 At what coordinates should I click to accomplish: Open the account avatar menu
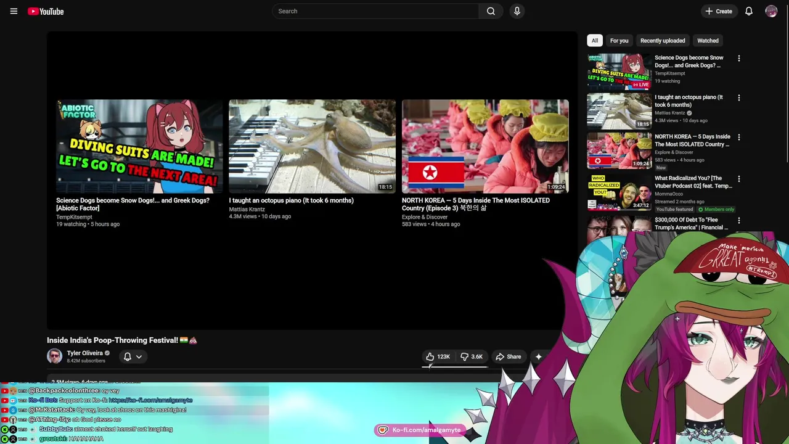point(771,11)
